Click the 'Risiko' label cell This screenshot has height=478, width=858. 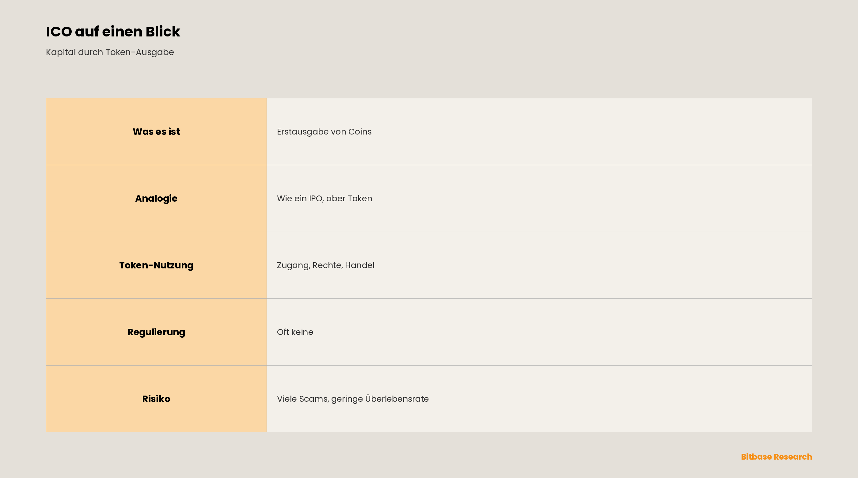156,399
